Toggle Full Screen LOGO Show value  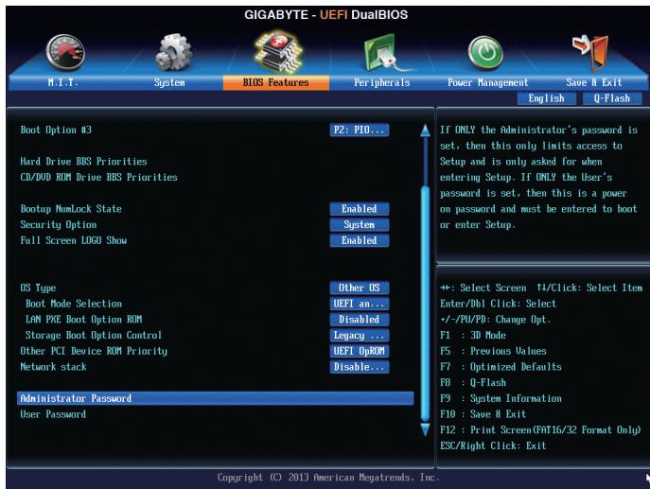pos(360,240)
